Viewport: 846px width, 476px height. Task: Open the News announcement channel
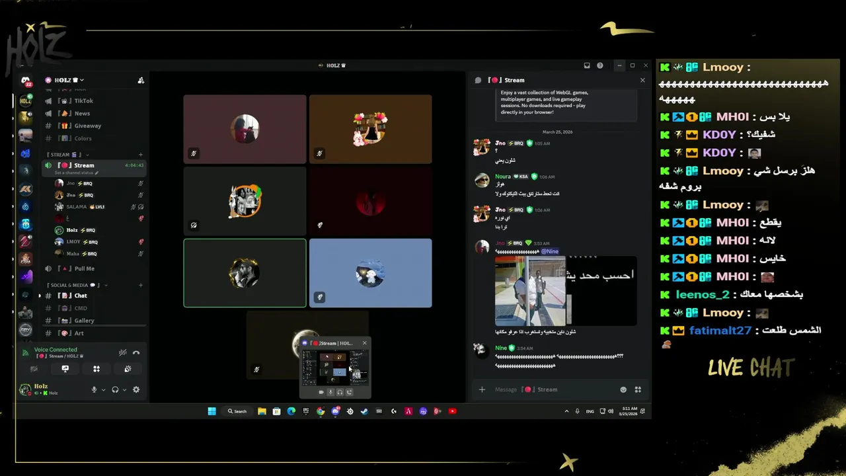[94, 113]
